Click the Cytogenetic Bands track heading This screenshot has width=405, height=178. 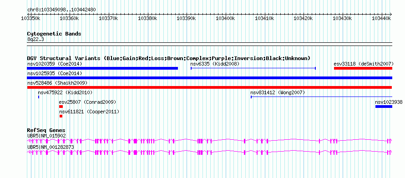[x=54, y=34]
